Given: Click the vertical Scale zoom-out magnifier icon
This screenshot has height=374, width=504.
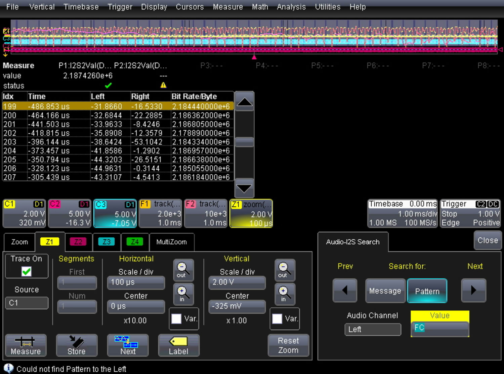Looking at the screenshot, I should pos(284,270).
